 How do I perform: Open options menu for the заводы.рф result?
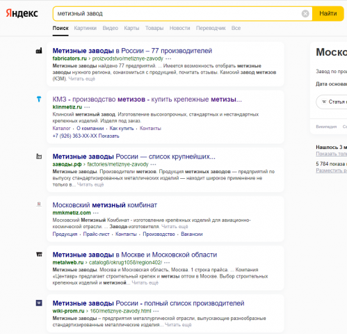point(153,164)
